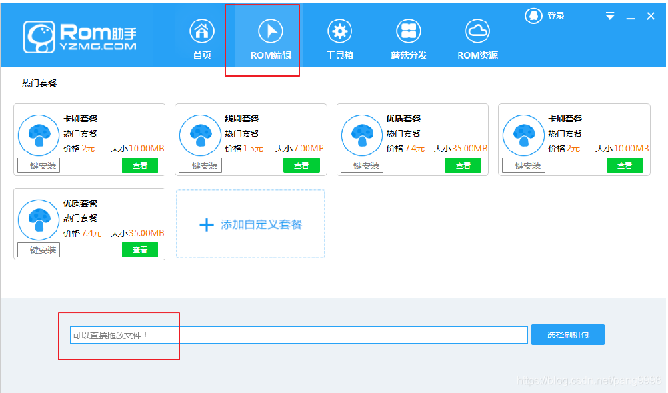
Task: Expand the dropdown arrow near the window controls
Action: 609,15
